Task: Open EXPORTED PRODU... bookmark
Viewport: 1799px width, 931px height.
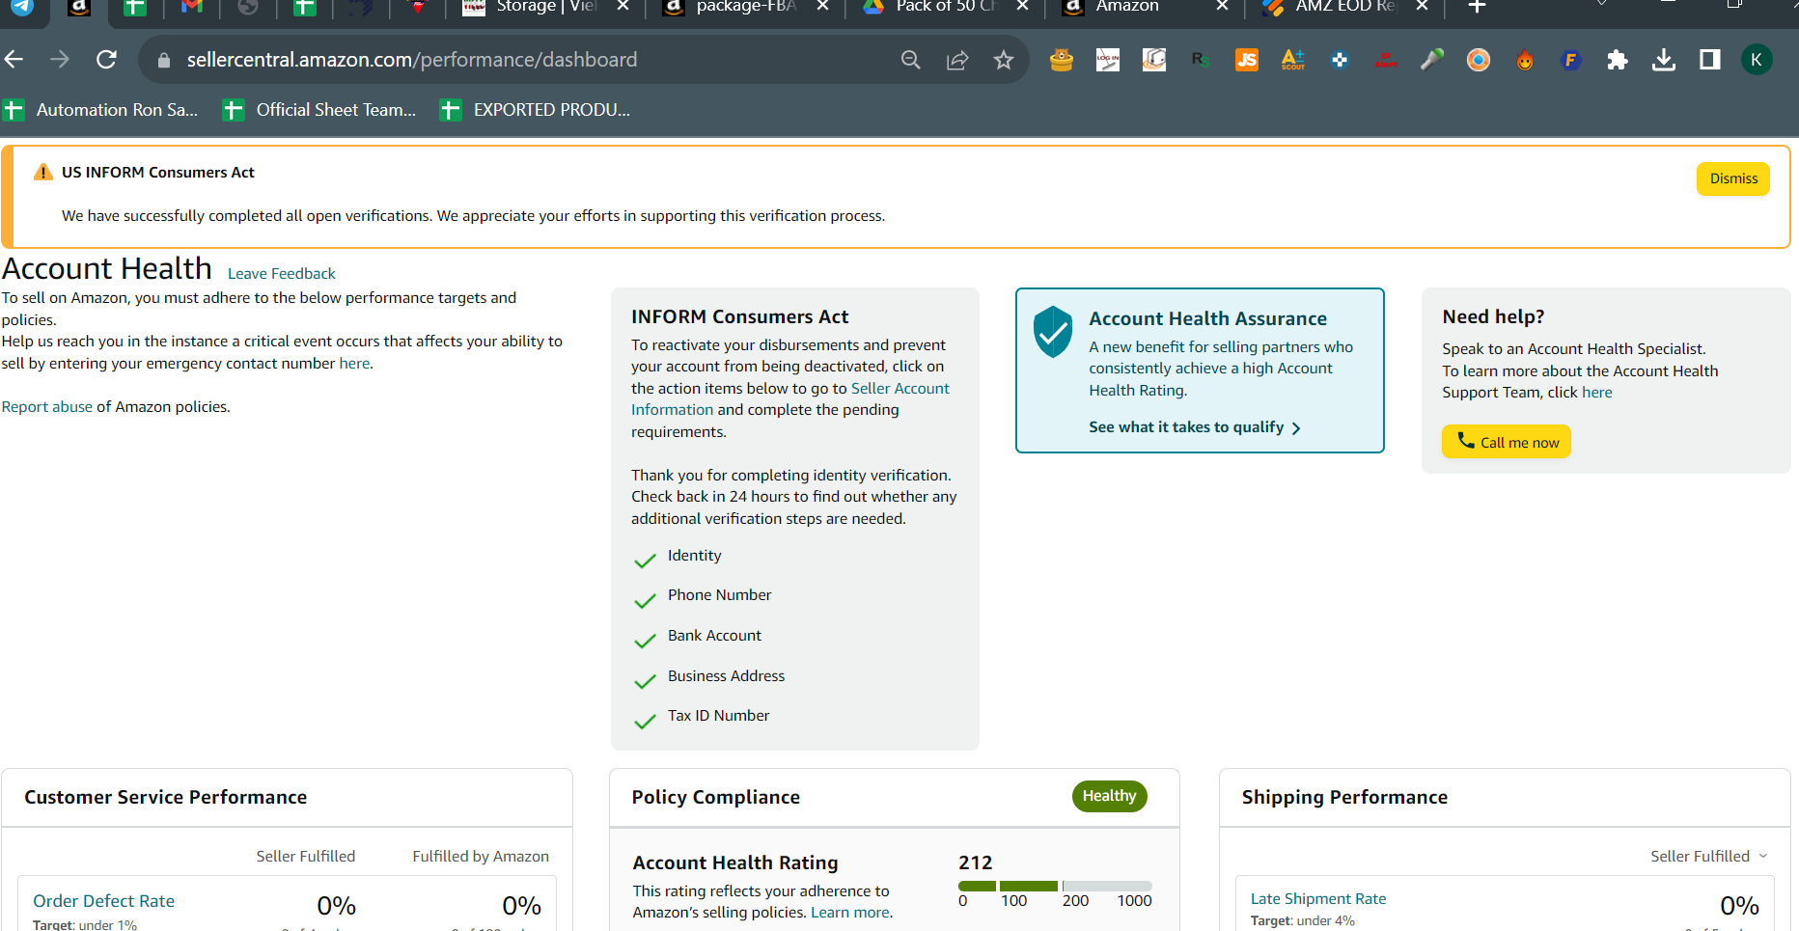Action: pos(536,110)
